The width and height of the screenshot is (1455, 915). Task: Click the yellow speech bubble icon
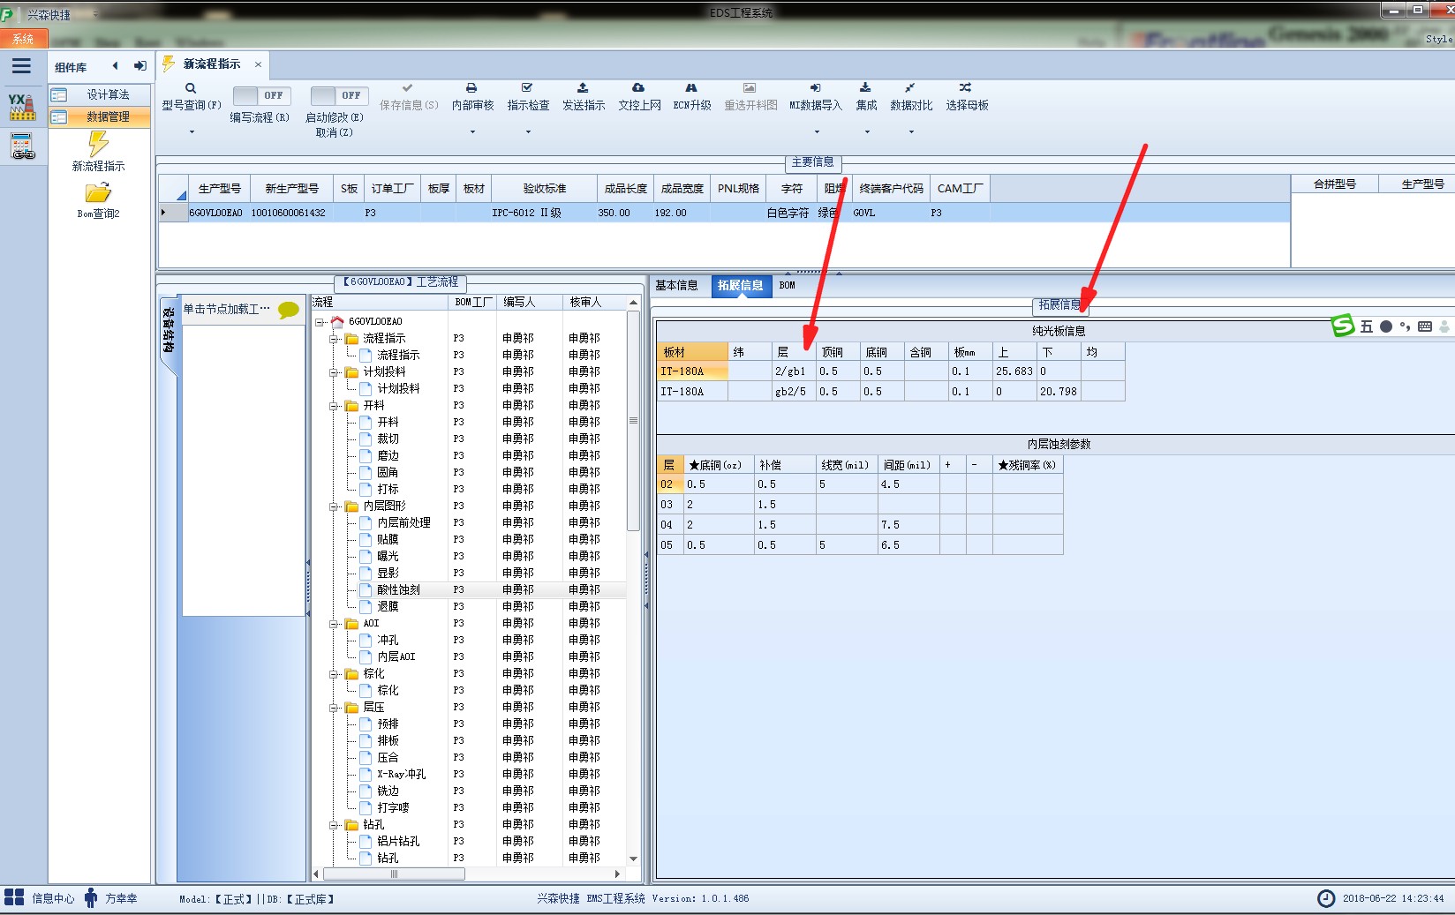pos(288,310)
